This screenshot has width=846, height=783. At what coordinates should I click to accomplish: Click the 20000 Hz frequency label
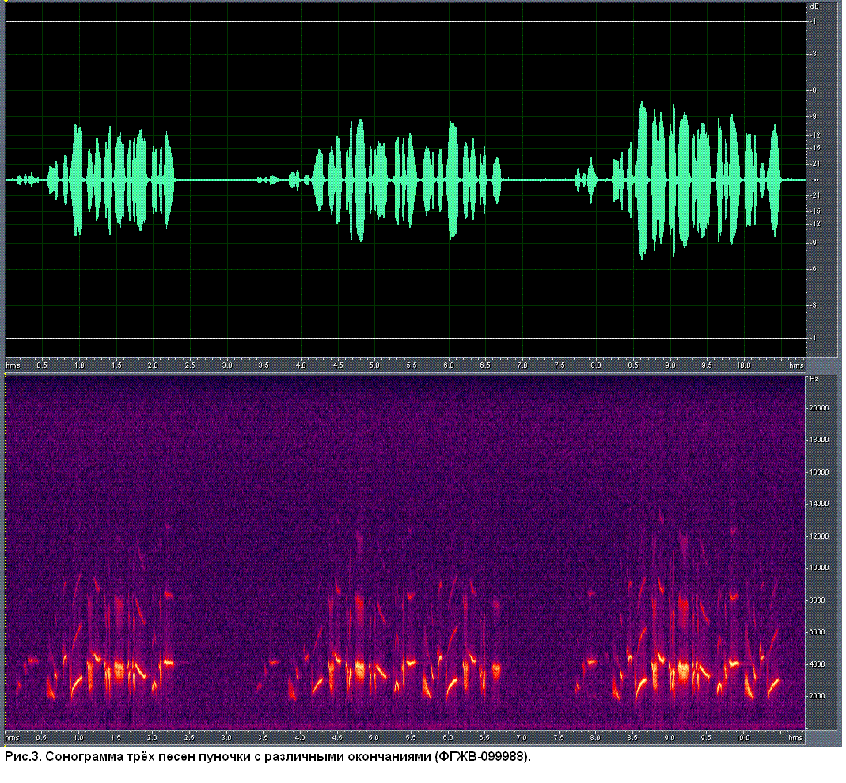coord(819,410)
